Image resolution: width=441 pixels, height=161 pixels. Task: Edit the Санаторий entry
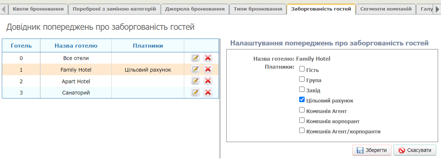click(195, 92)
